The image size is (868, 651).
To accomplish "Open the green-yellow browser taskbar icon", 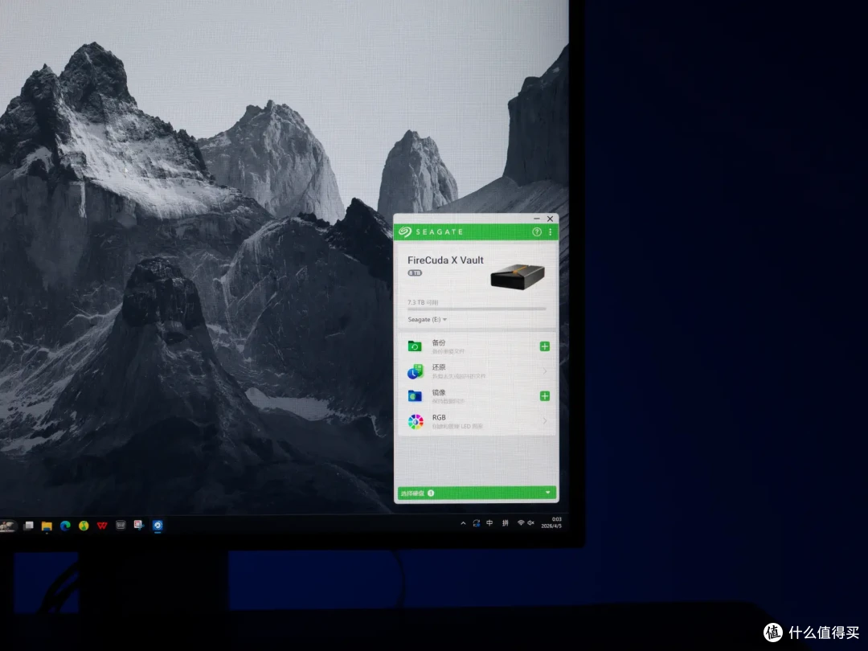I will 84,526.
